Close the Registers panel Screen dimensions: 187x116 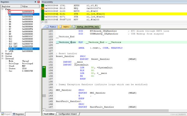(x=38, y=2)
